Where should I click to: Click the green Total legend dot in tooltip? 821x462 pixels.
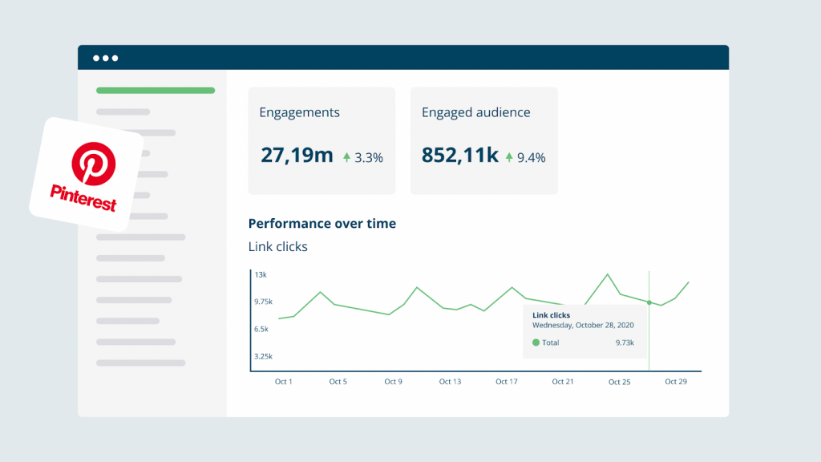(536, 342)
